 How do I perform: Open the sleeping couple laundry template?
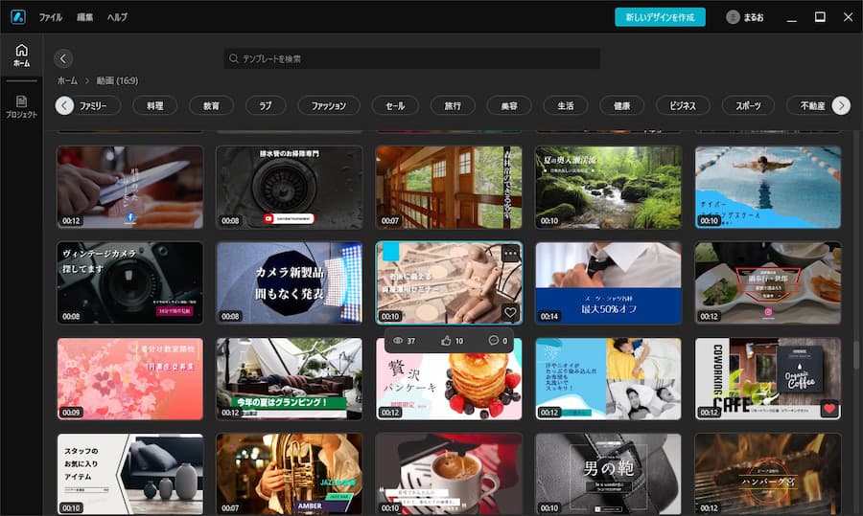[608, 378]
